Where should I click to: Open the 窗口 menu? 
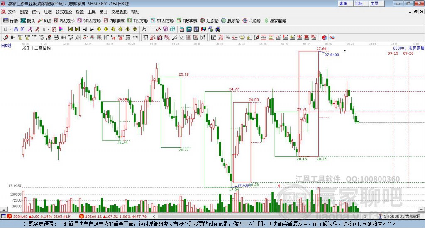tap(103, 12)
